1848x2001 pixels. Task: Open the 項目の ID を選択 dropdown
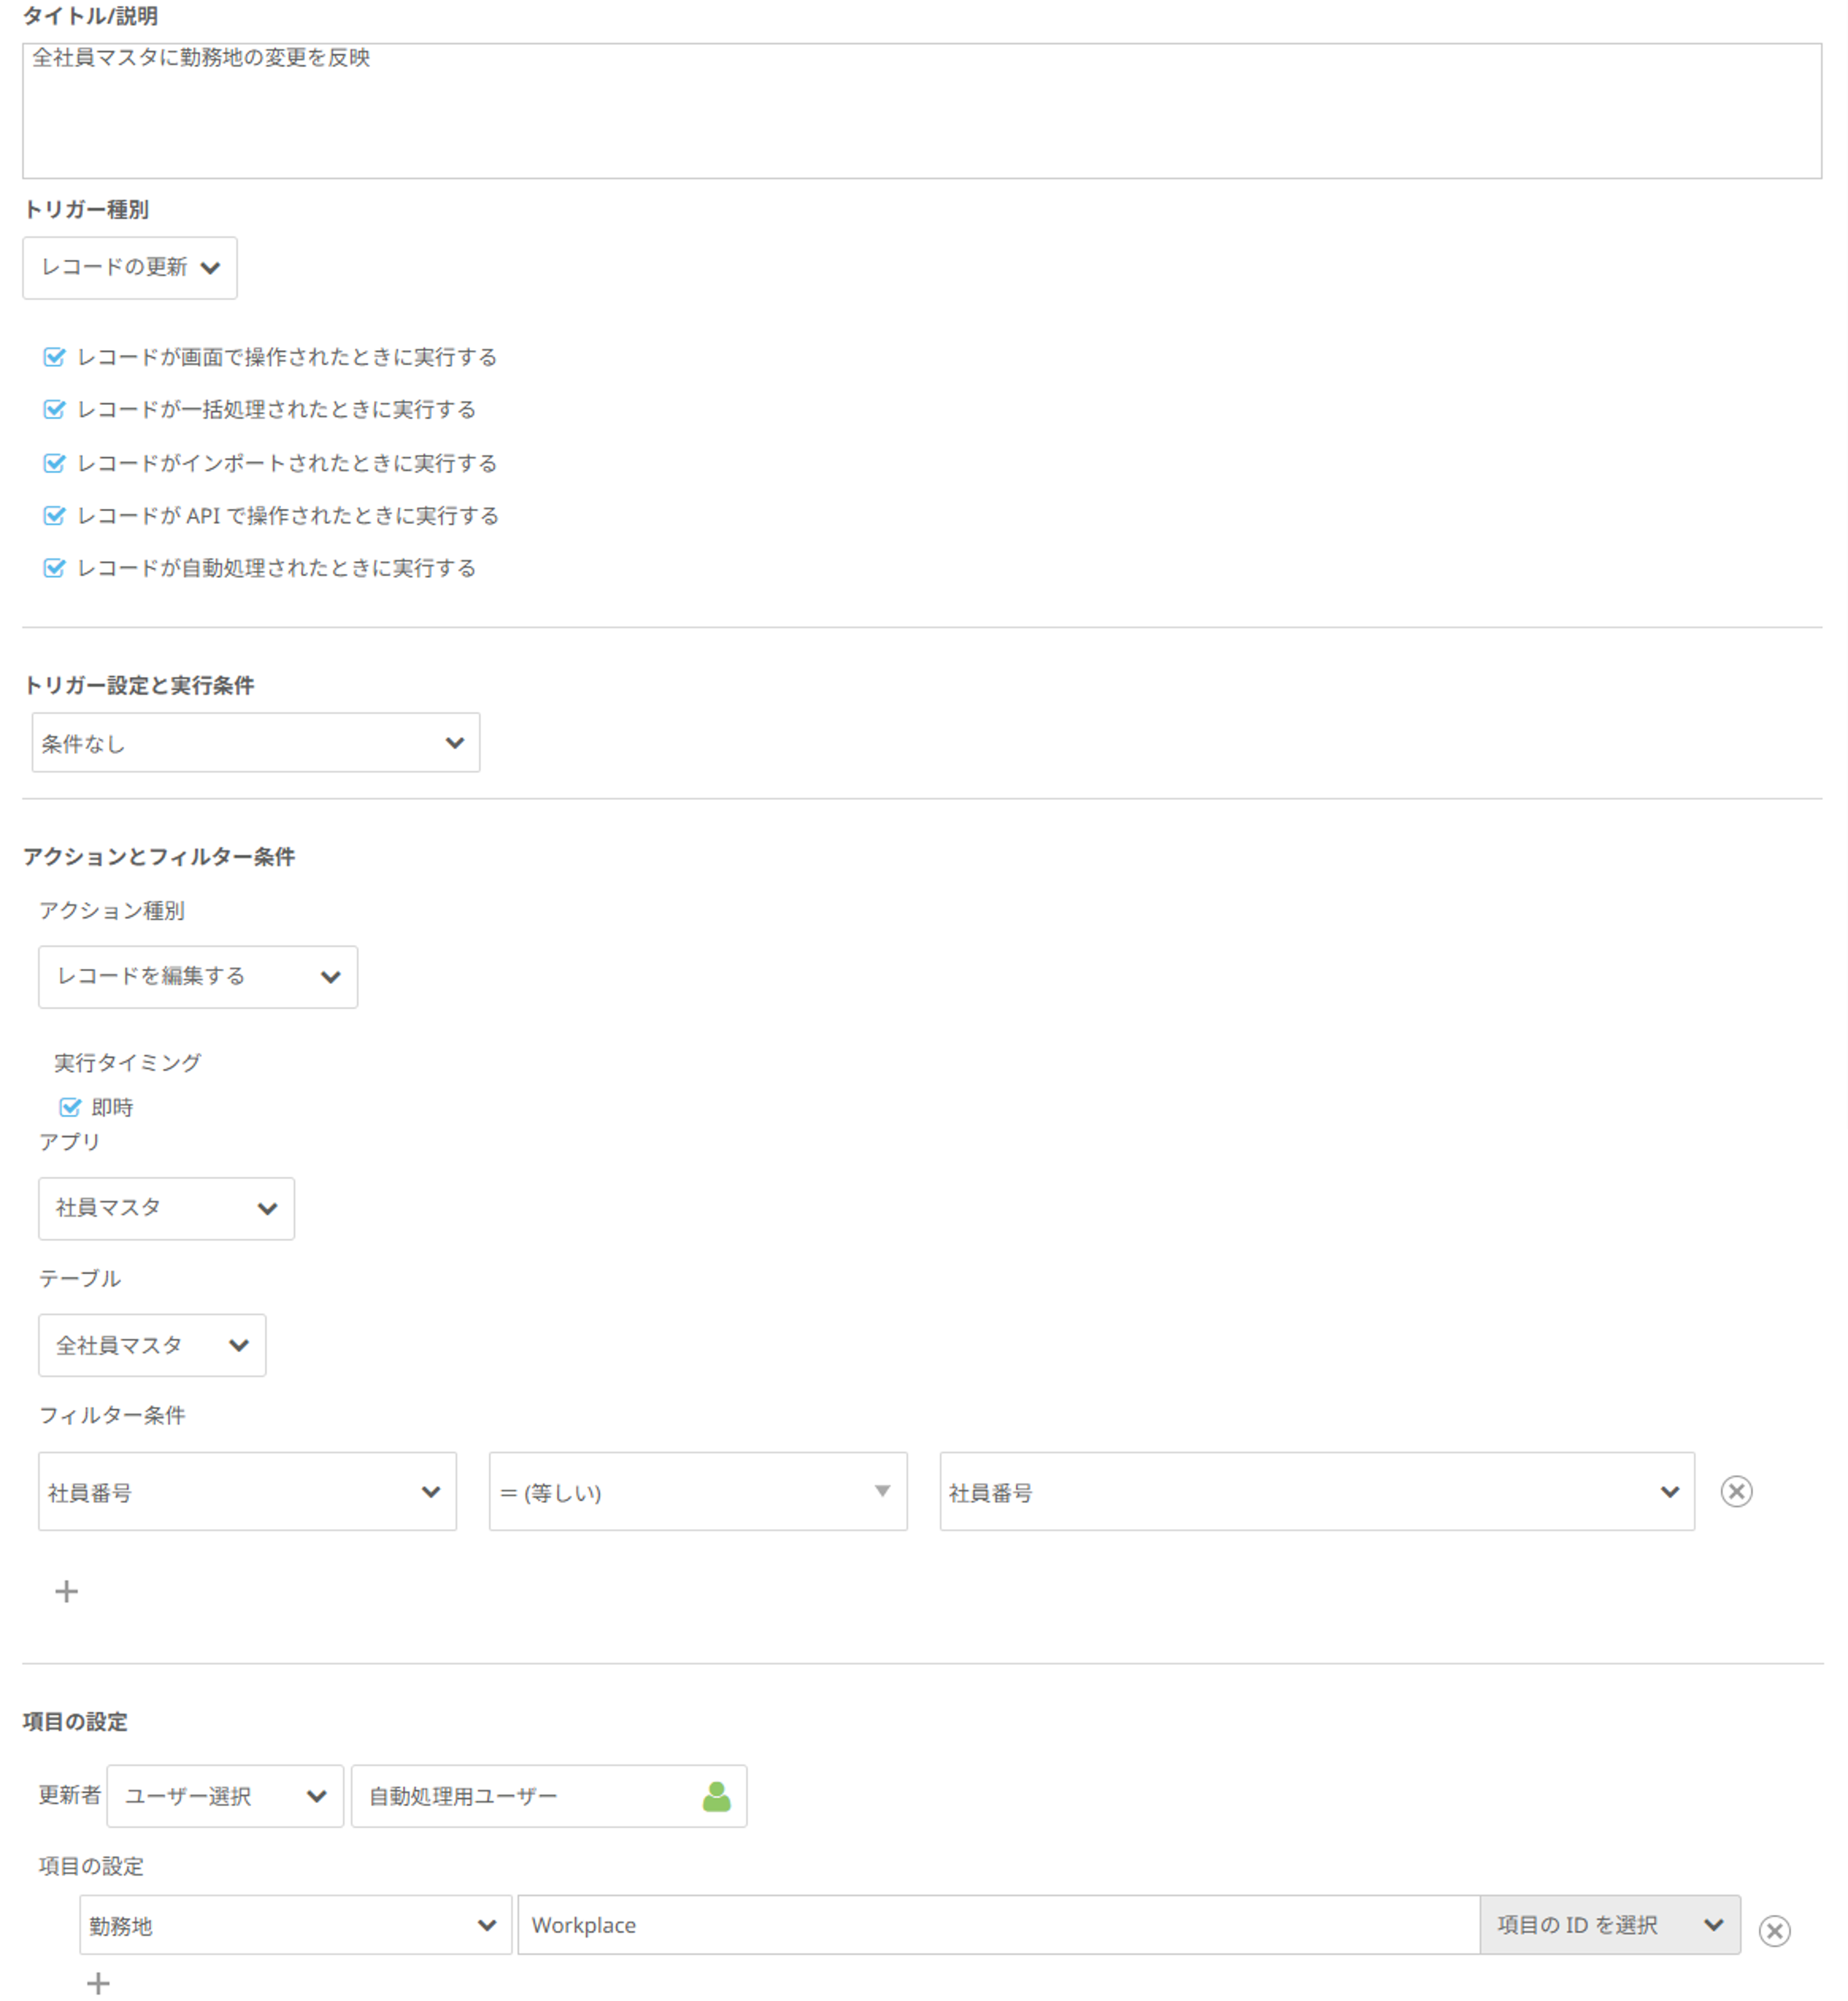click(x=1610, y=1925)
